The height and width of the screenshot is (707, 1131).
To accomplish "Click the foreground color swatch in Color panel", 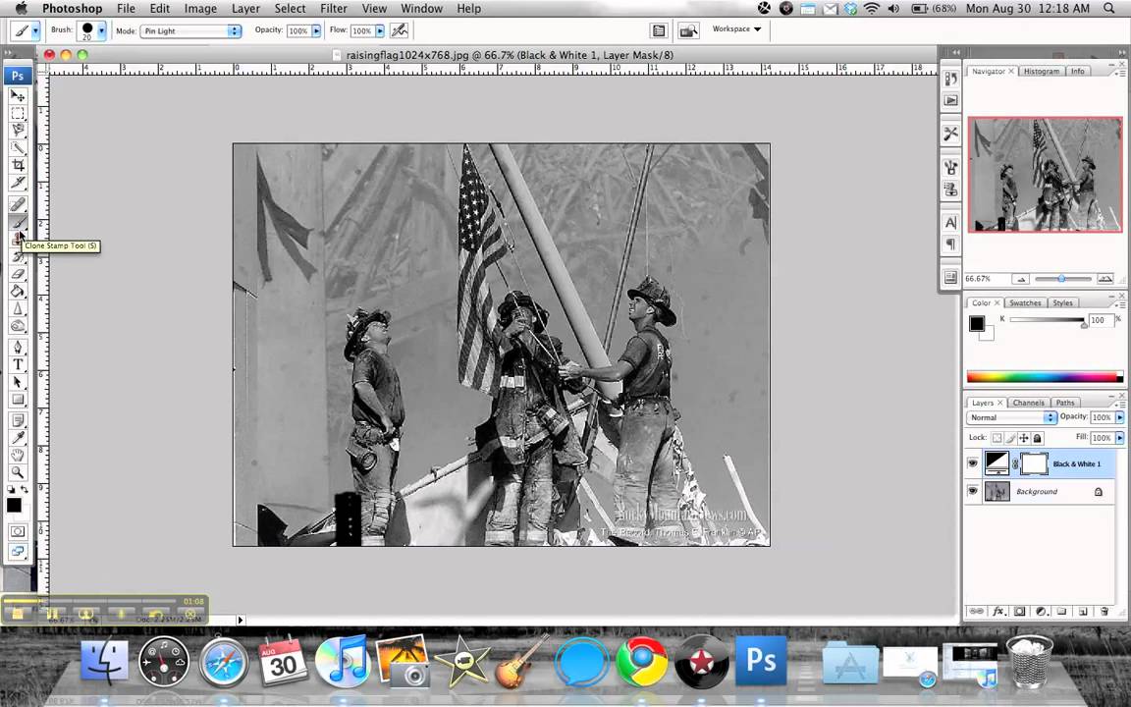I will pos(977,323).
